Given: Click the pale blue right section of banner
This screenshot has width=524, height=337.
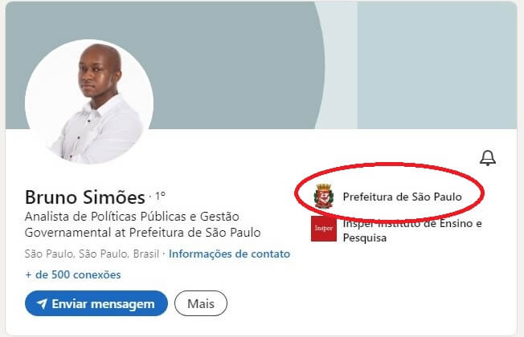Looking at the screenshot, I should click(x=437, y=65).
